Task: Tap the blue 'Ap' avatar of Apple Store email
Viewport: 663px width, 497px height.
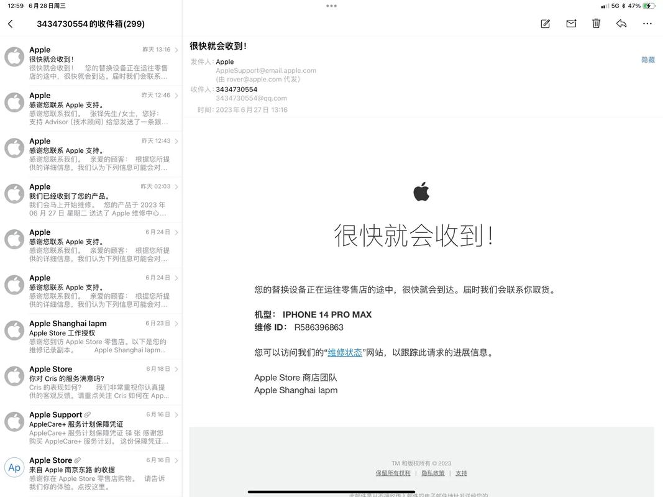Action: 14,467
